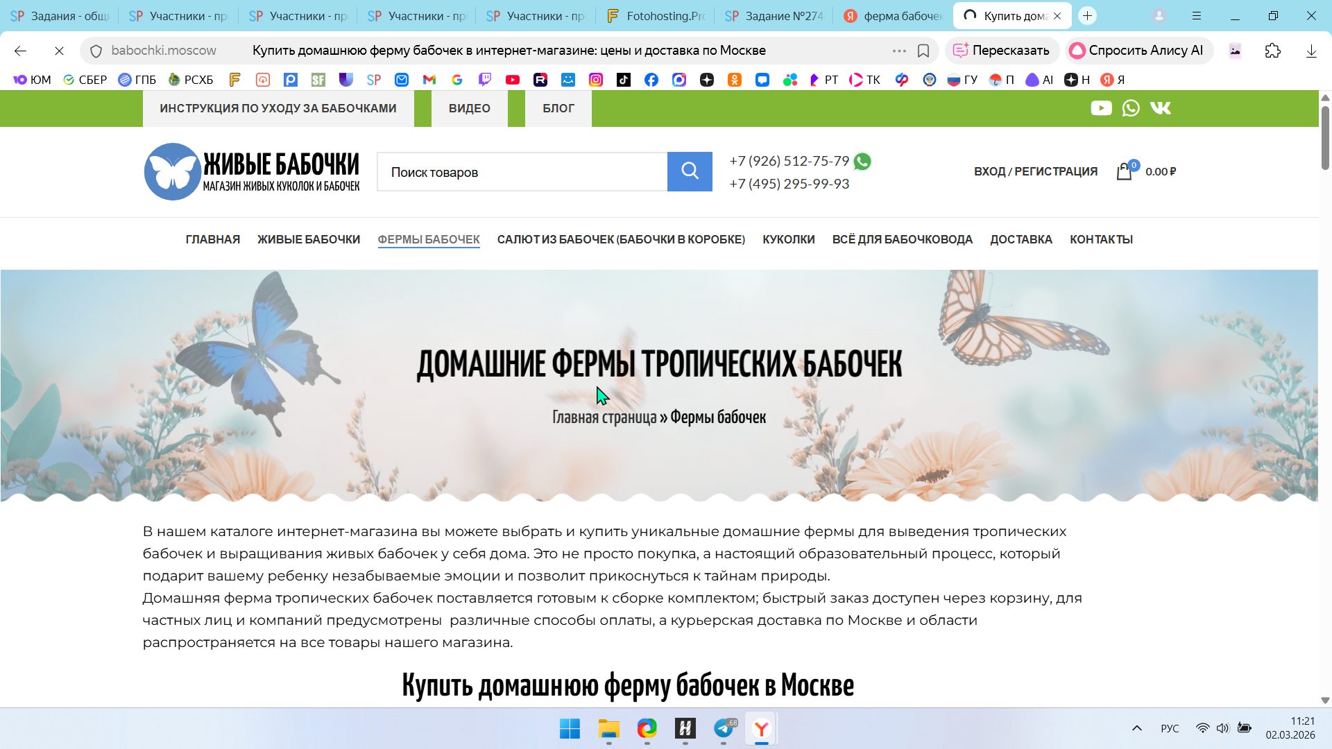The image size is (1332, 749).
Task: Open the VK icon in green header
Action: (x=1160, y=108)
